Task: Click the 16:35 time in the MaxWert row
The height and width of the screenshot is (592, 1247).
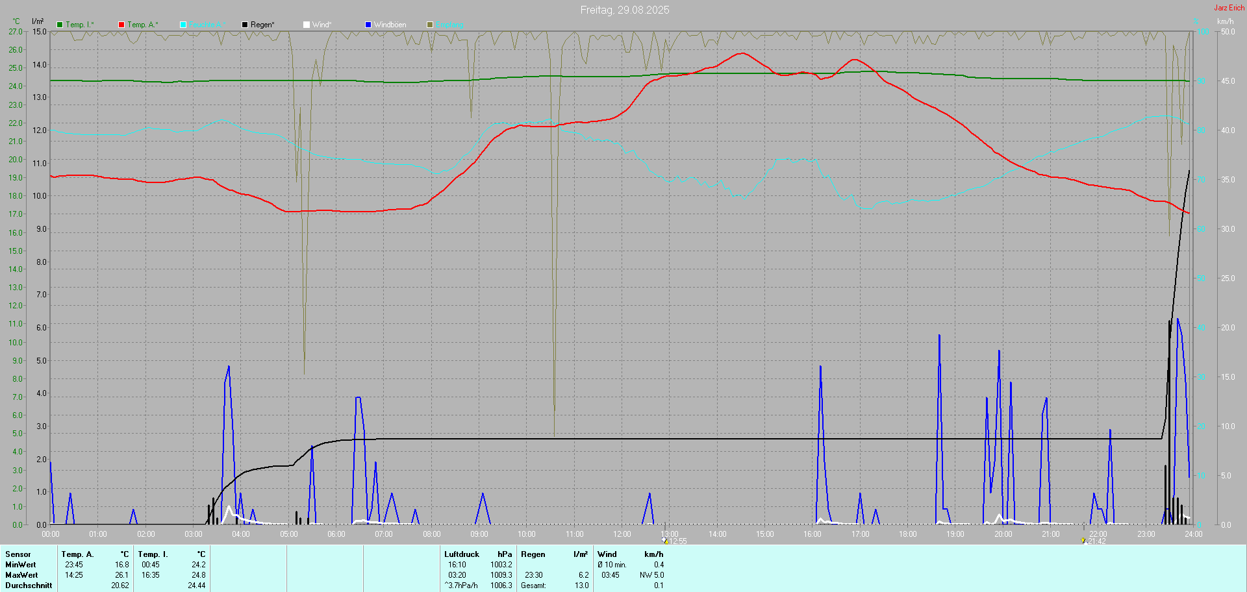Action: pyautogui.click(x=151, y=575)
